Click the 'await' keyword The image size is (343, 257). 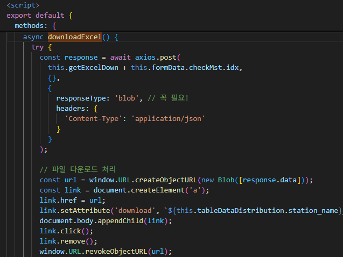120,58
